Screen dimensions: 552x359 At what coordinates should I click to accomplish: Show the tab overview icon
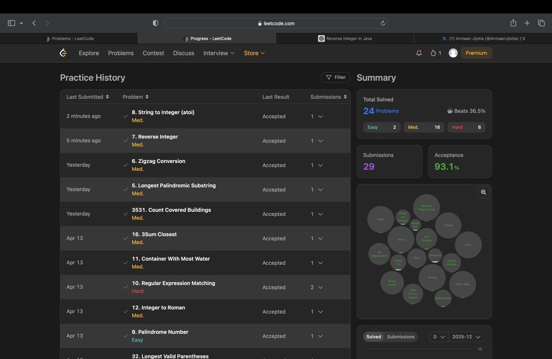pyautogui.click(x=541, y=23)
